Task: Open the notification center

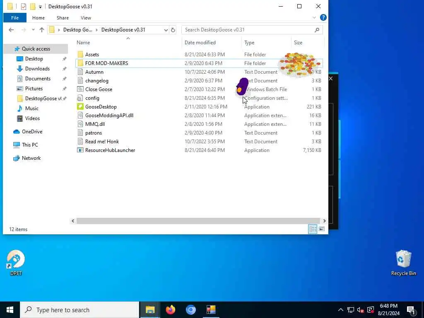Action: tap(411, 311)
